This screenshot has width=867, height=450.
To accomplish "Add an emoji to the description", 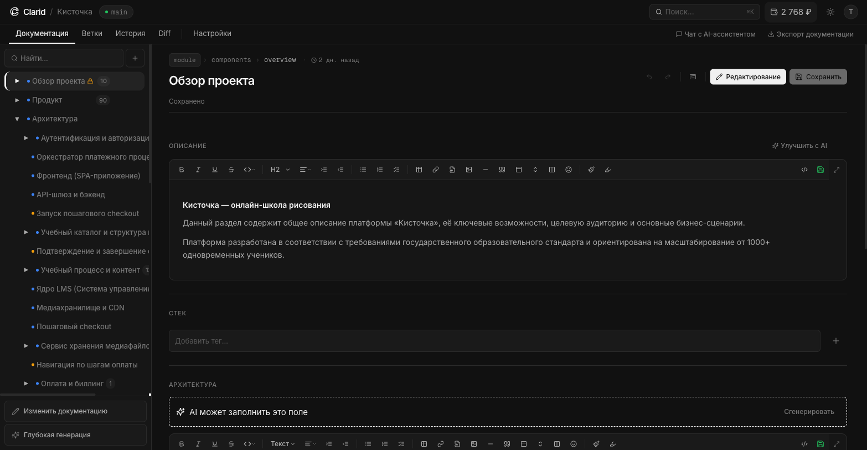I will (x=569, y=170).
